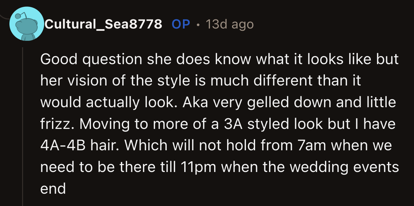Click the dot separator before the timestamp
This screenshot has width=414, height=206.
[198, 24]
